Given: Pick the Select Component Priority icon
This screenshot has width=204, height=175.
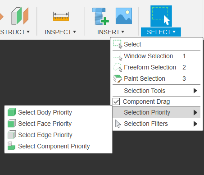Looking at the screenshot, I should pyautogui.click(x=12, y=146).
